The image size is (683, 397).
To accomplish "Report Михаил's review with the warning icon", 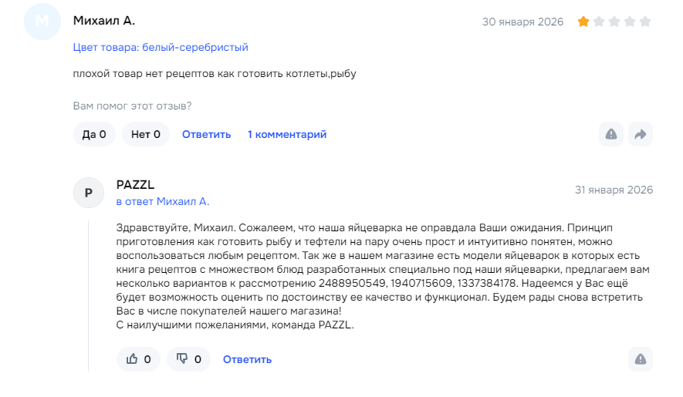I will click(610, 134).
